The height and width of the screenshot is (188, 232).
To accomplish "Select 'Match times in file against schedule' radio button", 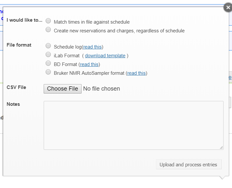I will point(48,21).
